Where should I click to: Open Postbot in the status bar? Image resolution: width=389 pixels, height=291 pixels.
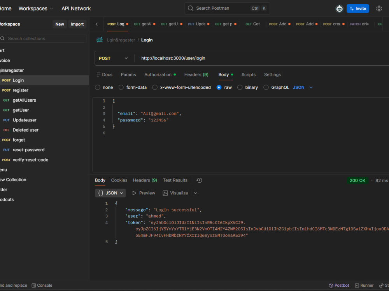point(339,285)
